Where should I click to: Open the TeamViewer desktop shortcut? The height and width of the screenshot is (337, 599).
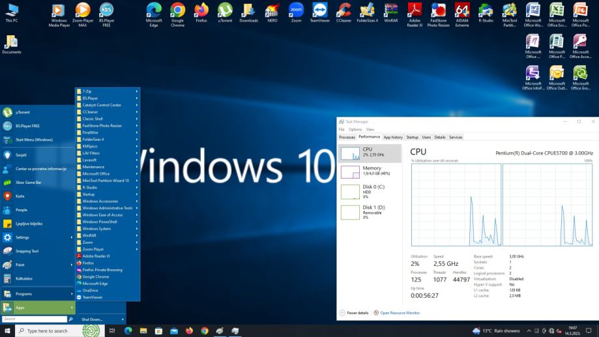pyautogui.click(x=319, y=12)
